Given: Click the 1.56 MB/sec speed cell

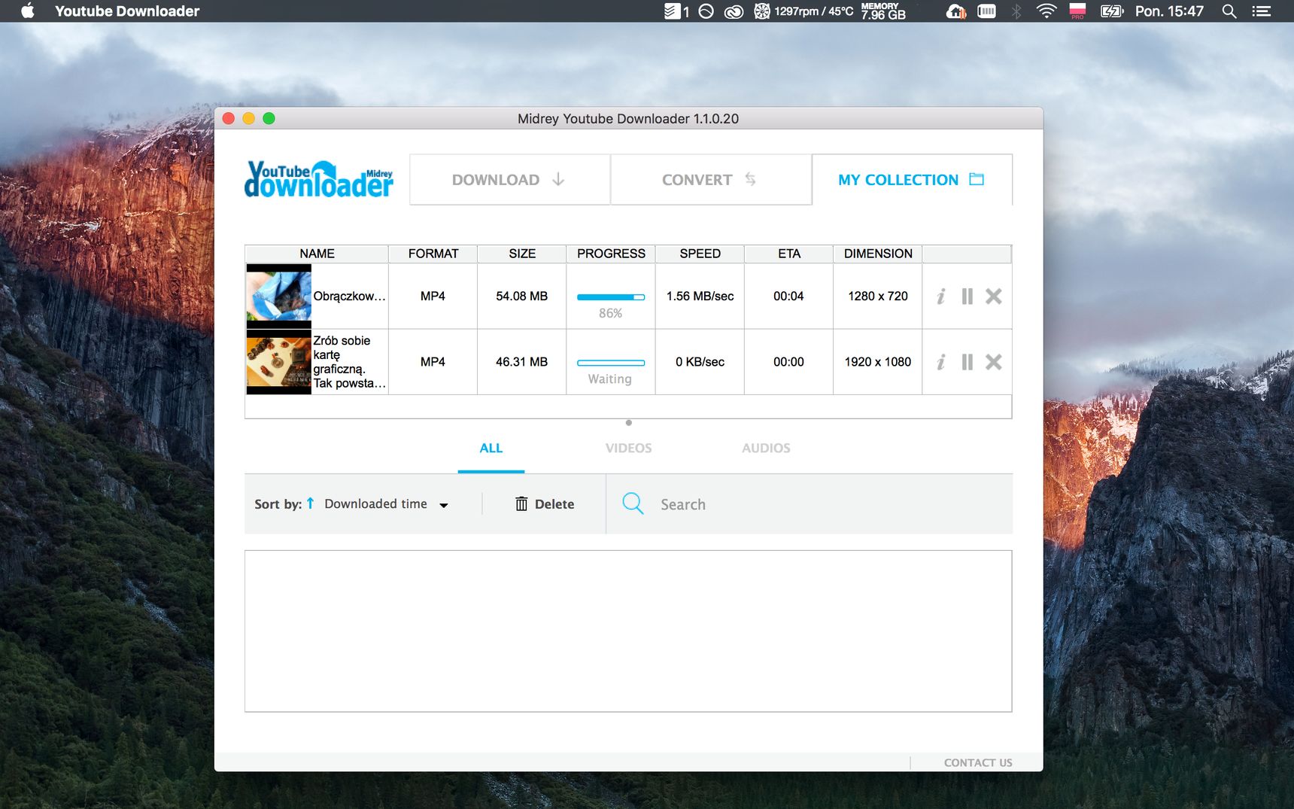Looking at the screenshot, I should pyautogui.click(x=700, y=297).
